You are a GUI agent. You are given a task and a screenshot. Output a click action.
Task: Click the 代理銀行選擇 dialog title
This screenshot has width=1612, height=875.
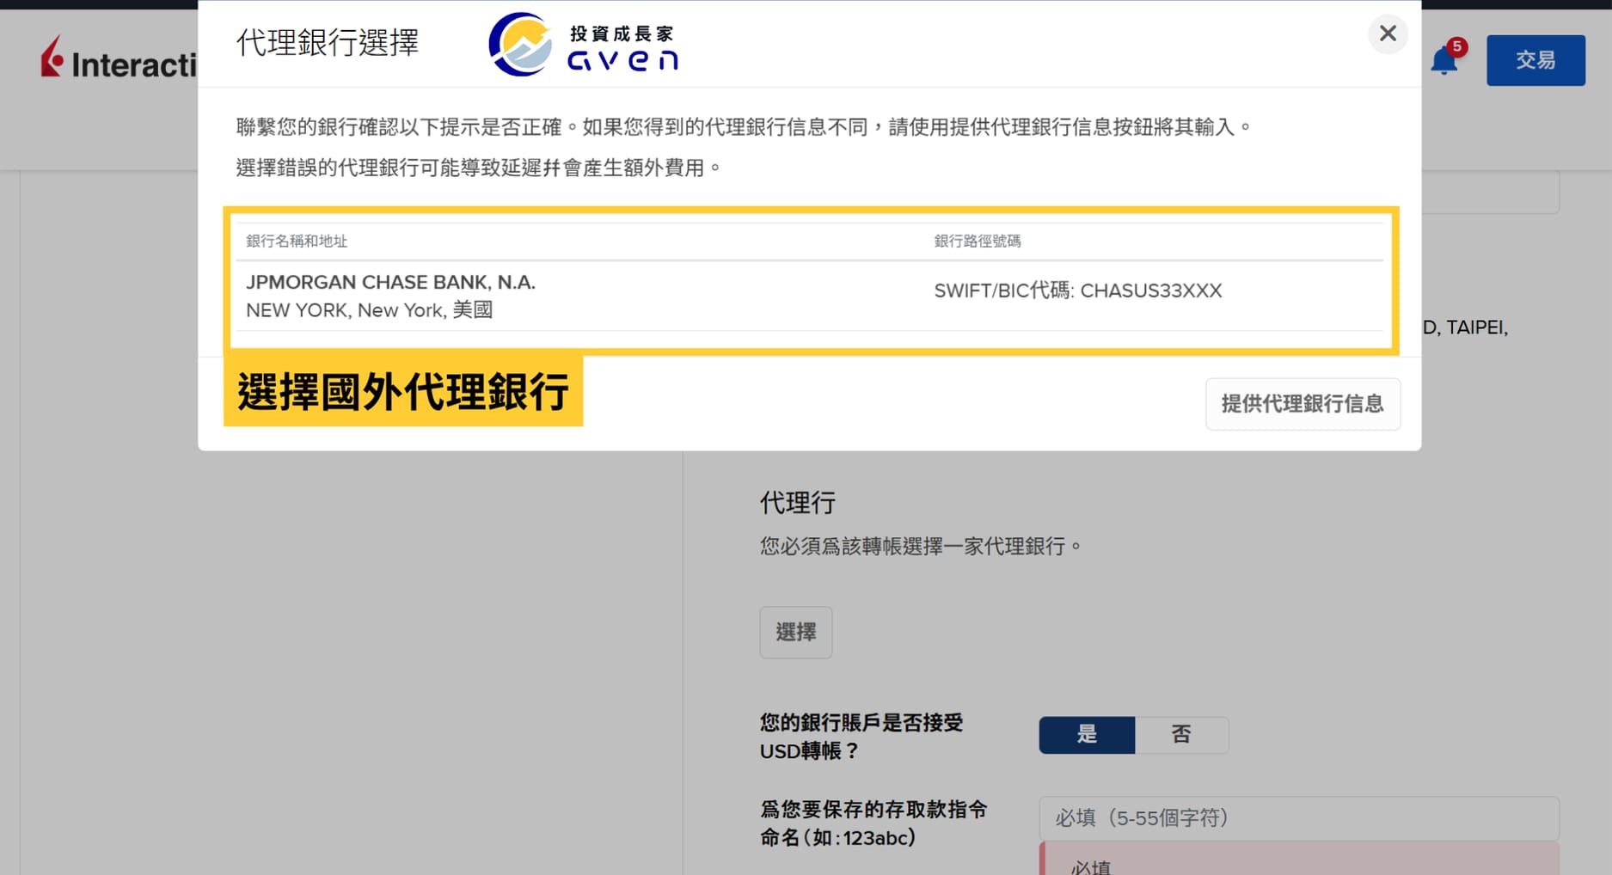pyautogui.click(x=328, y=43)
